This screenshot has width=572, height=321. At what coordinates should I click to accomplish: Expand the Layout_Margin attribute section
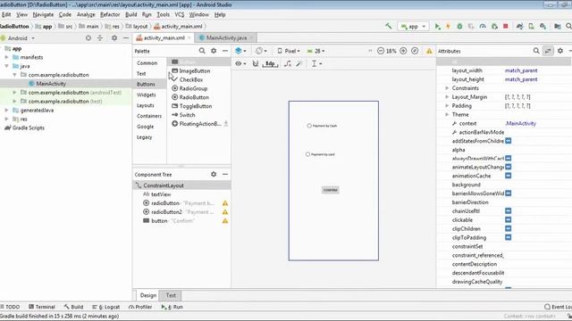(447, 97)
